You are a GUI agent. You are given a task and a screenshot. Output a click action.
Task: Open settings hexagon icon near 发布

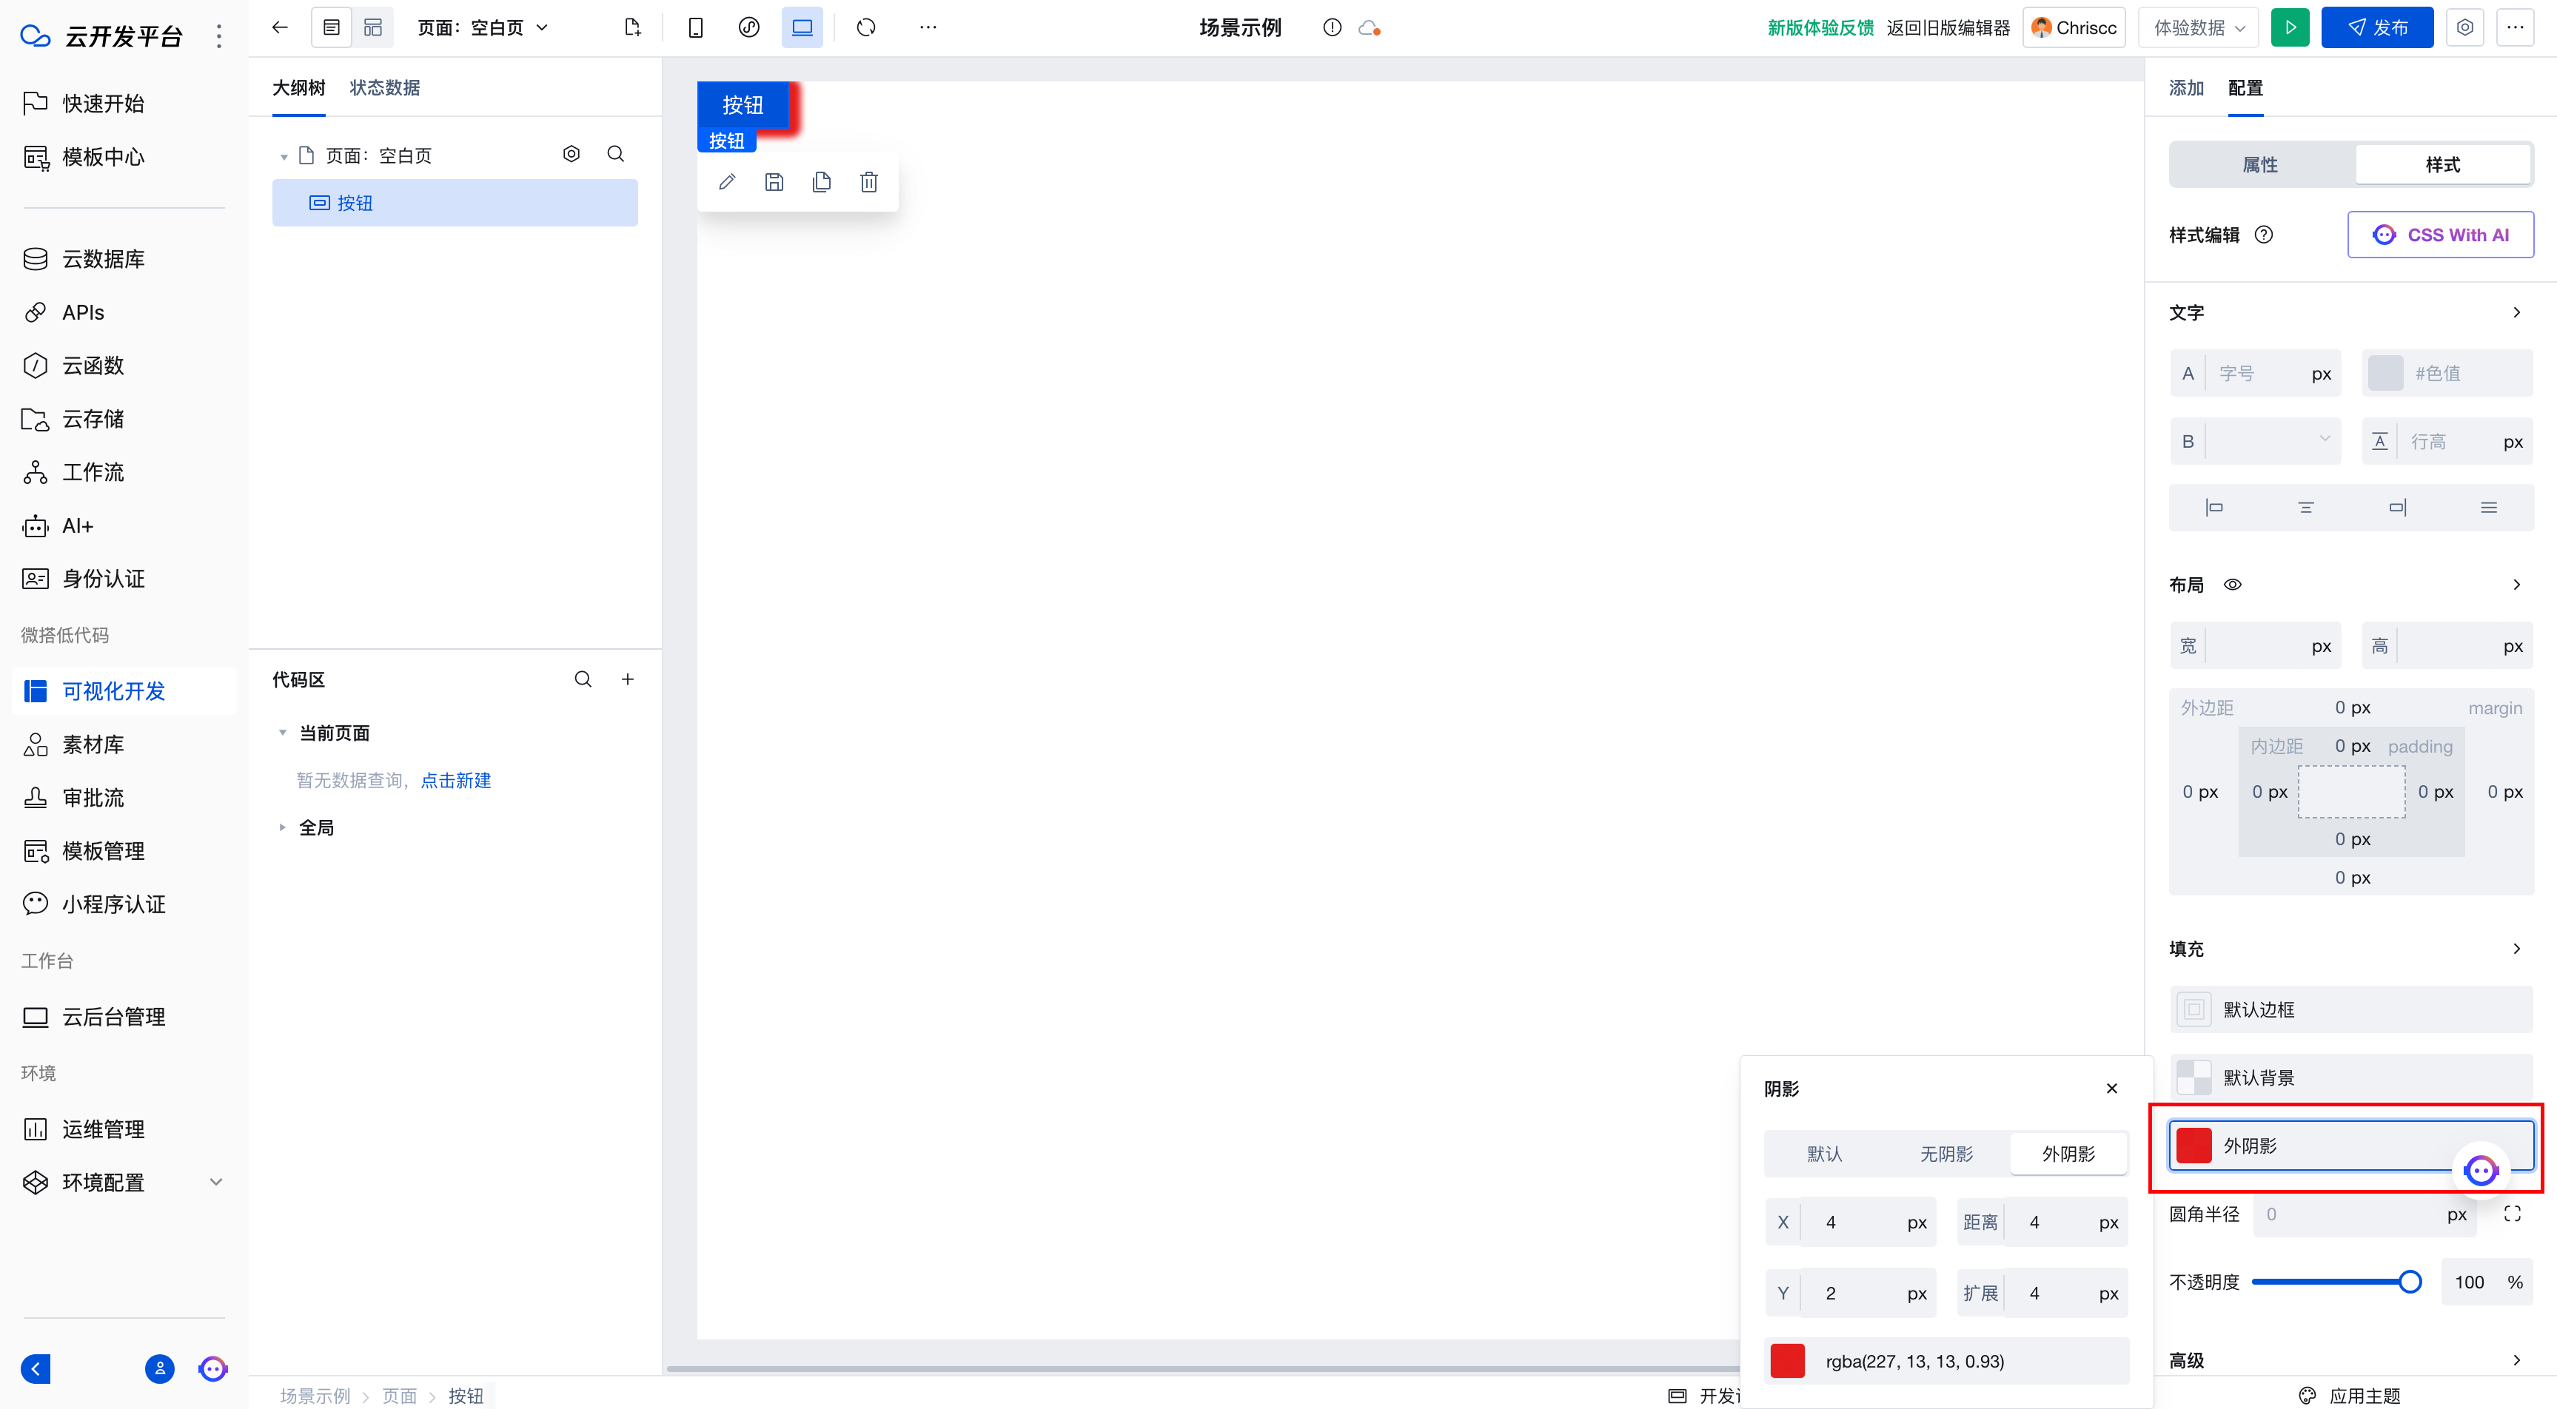pos(2464,28)
